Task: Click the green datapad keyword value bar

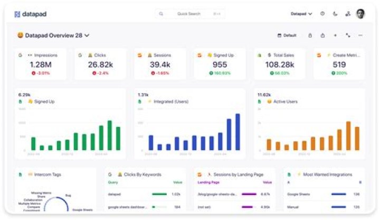Action: 159,194
